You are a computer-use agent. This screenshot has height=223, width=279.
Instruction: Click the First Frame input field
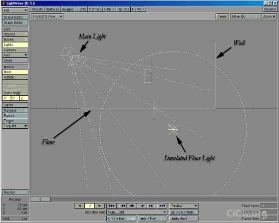click(x=269, y=206)
